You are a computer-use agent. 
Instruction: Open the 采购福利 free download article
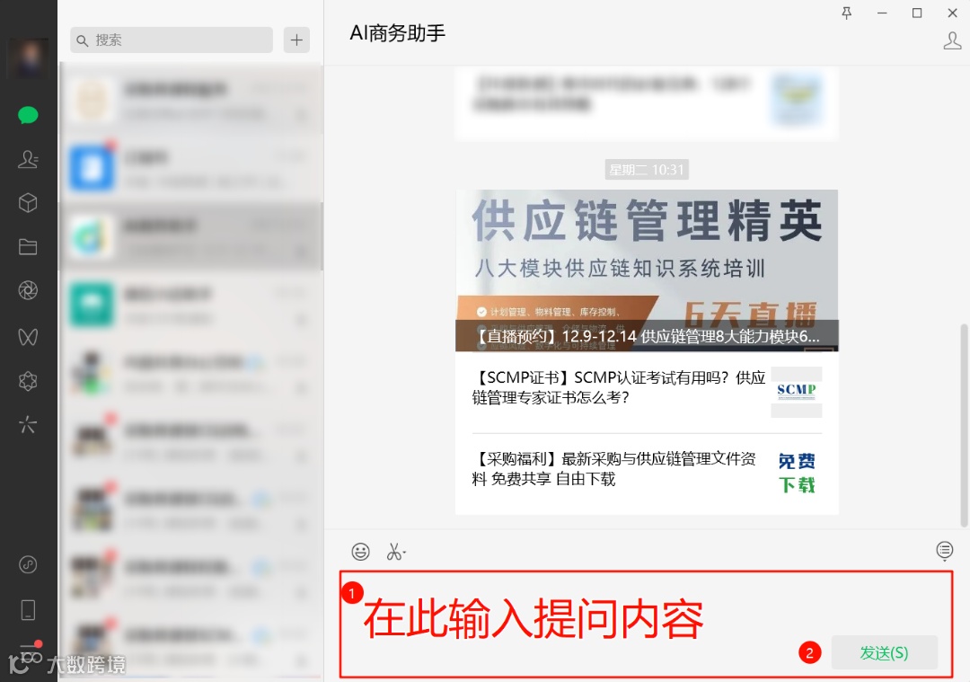647,474
